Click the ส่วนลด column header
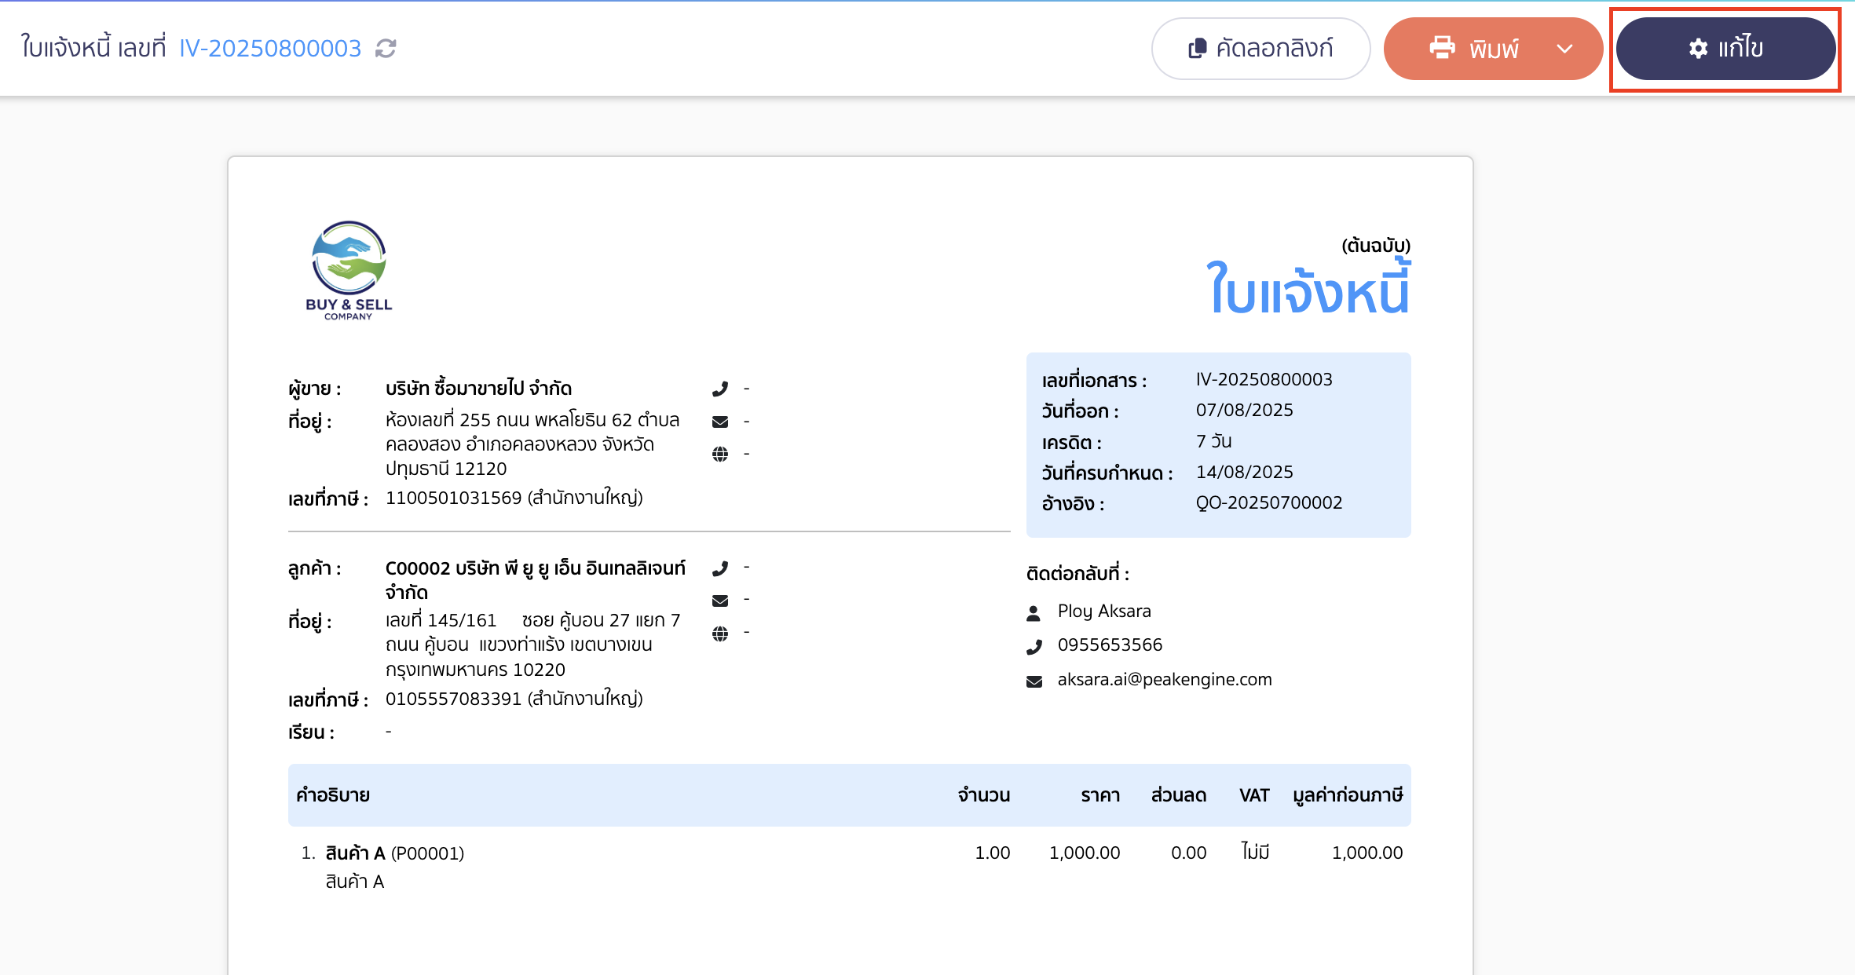 1179,794
